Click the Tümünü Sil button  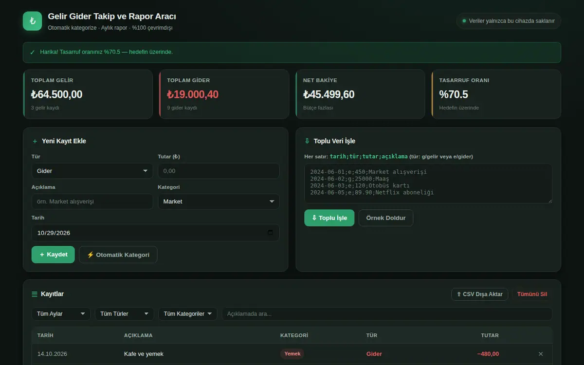[x=532, y=294]
